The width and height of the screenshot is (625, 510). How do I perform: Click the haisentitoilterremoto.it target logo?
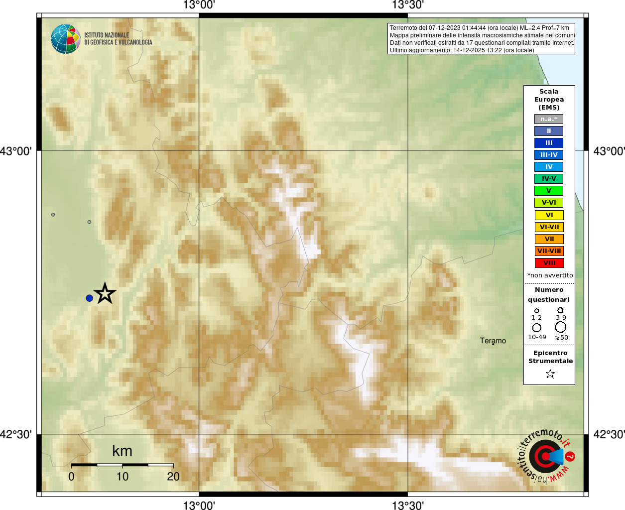(546, 456)
